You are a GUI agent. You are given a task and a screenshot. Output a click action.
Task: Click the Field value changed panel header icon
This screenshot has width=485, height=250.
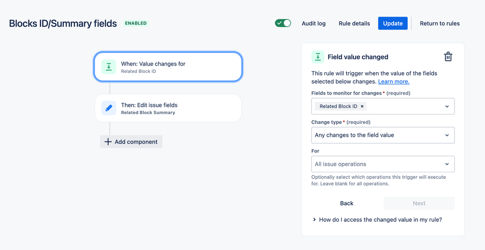[x=318, y=57]
